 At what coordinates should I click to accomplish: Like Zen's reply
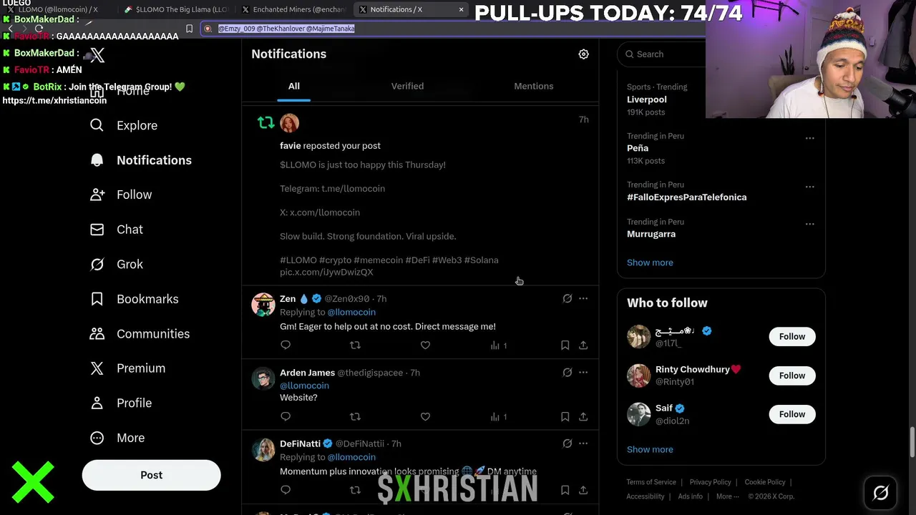pos(425,345)
